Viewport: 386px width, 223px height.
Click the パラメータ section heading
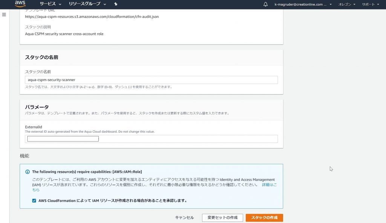pyautogui.click(x=37, y=107)
